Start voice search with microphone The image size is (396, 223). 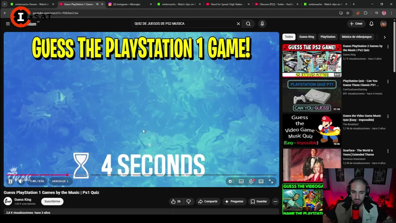[262, 24]
